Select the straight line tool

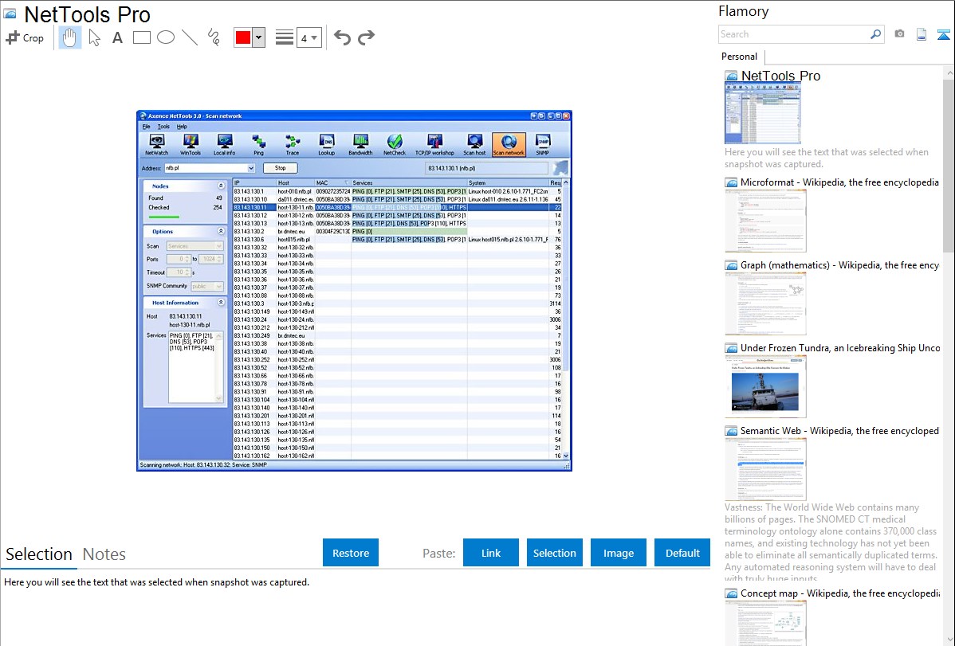click(190, 37)
